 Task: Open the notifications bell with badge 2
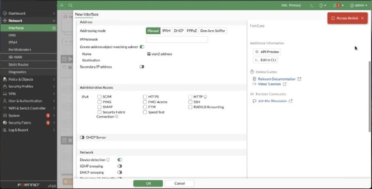tap(338, 6)
